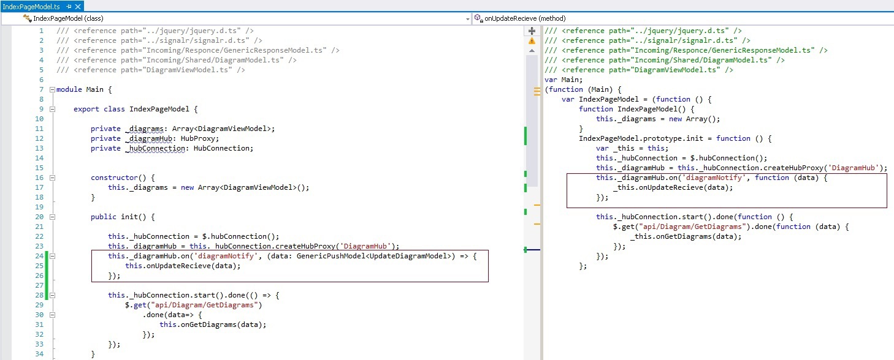Image resolution: width=894 pixels, height=360 pixels.
Task: Click 'this.onGetDiagrams(data);' on line 31
Action: point(213,324)
